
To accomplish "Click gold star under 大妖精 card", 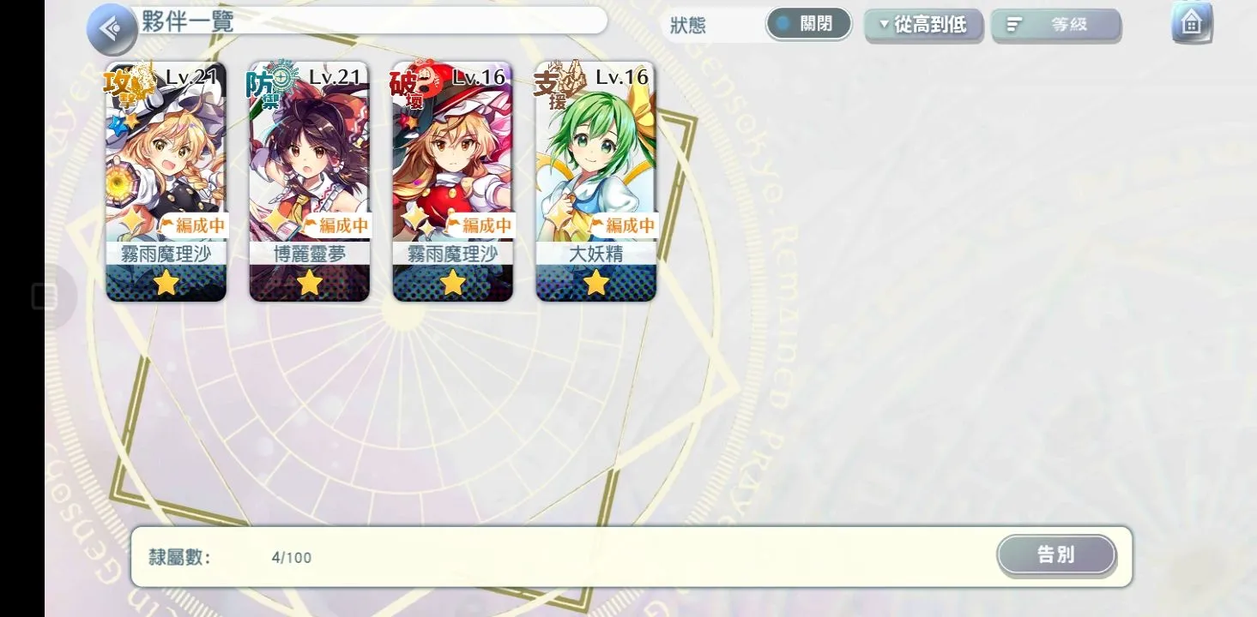I will tap(596, 282).
